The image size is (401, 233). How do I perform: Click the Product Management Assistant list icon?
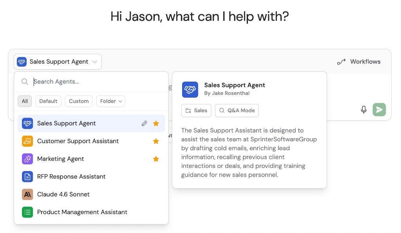pyautogui.click(x=27, y=212)
